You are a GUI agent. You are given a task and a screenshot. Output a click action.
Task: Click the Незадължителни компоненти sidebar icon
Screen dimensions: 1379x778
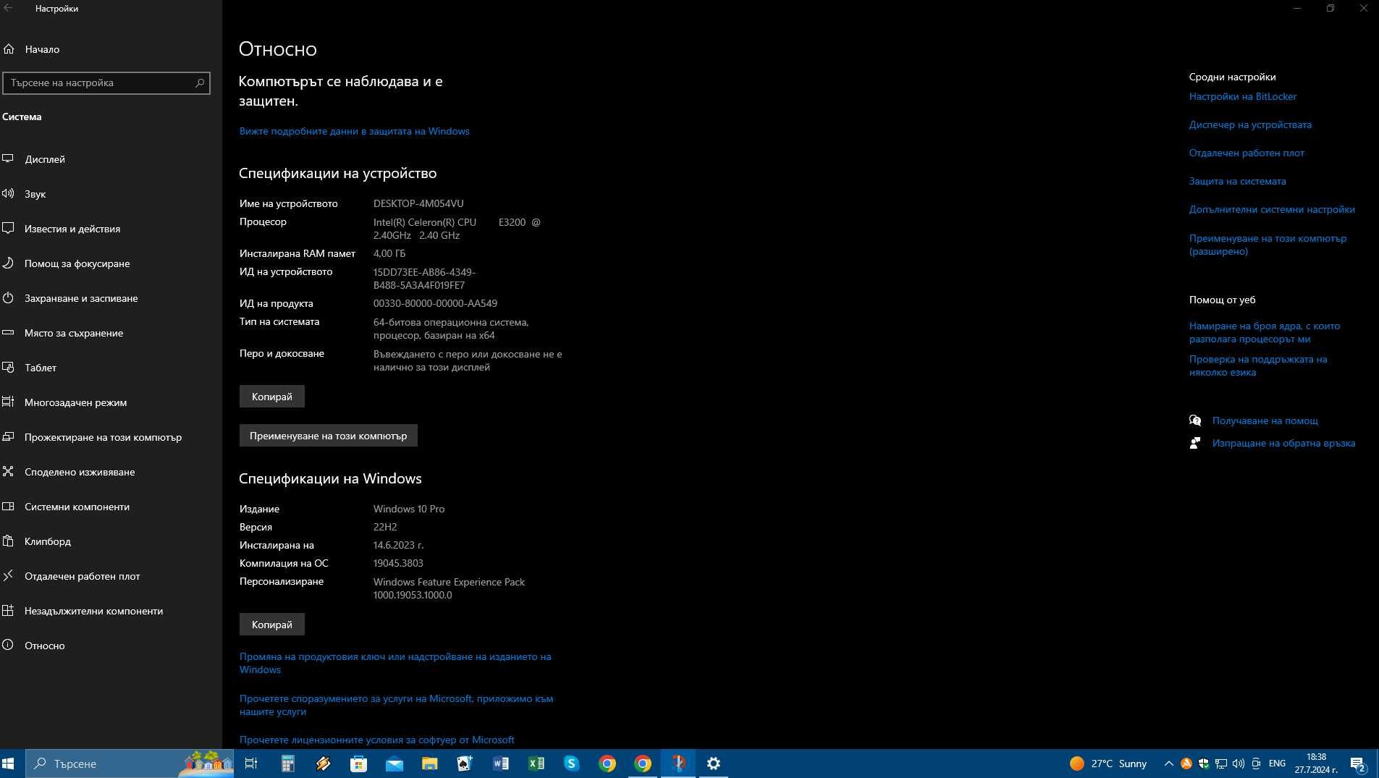(x=9, y=610)
